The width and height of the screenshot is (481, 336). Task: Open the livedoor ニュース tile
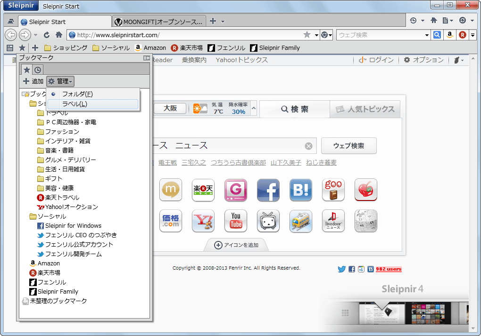click(x=333, y=221)
